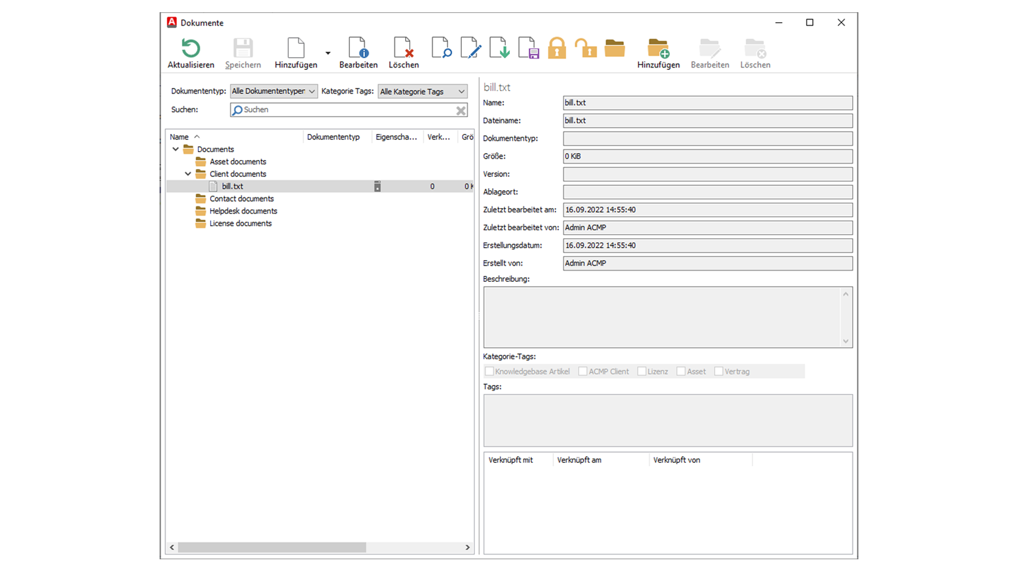1018x572 pixels.
Task: Open the Kategorie Tags filter dropdown
Action: click(423, 92)
